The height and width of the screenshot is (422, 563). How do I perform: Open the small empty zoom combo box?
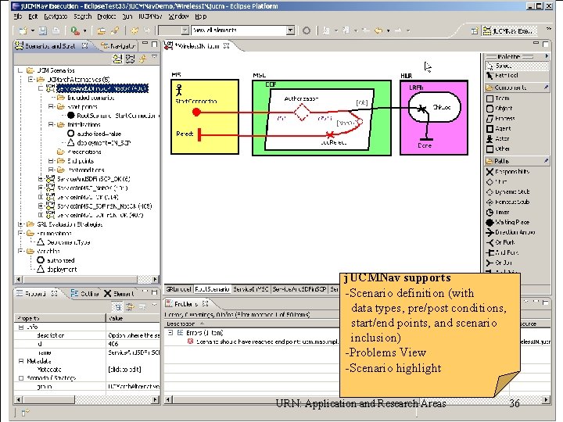coord(185,30)
